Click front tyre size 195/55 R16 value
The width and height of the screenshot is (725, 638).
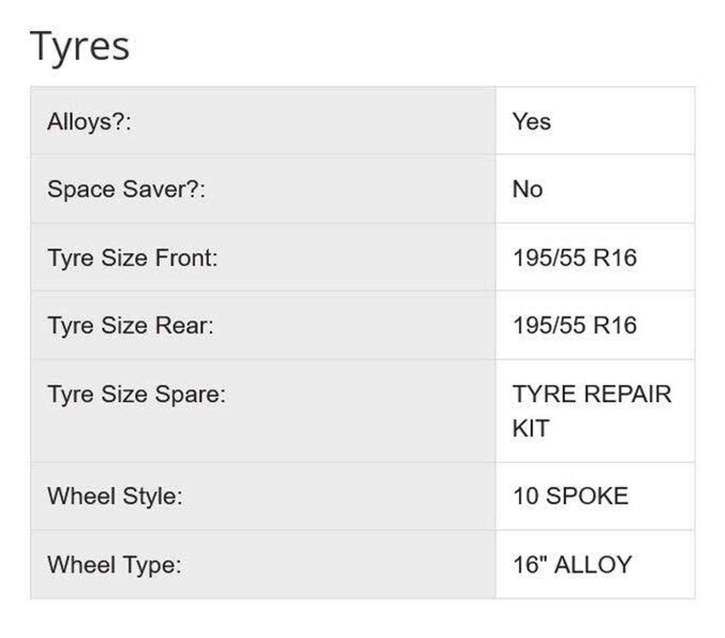pos(574,258)
